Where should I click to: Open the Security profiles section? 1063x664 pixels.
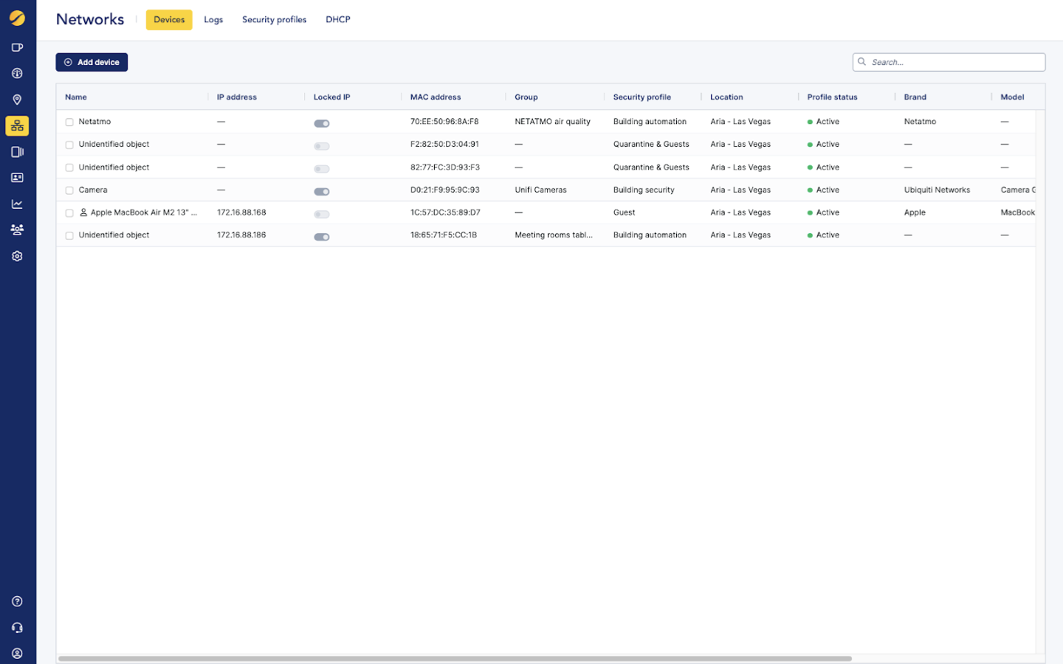(274, 20)
